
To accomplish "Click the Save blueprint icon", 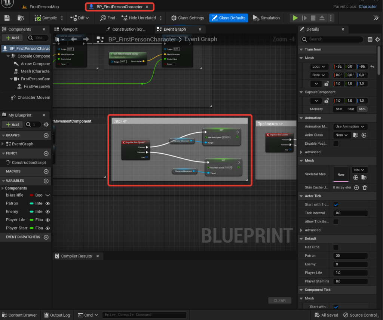I will click(x=7, y=18).
